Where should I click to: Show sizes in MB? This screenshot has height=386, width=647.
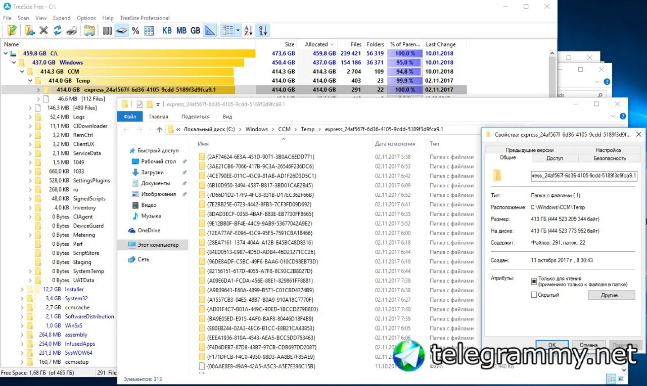point(181,30)
